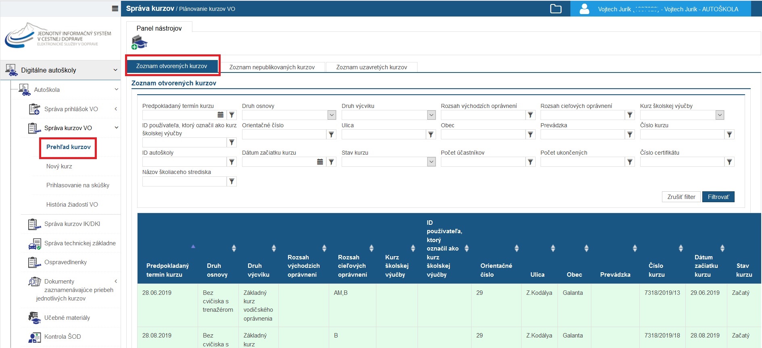Toggle the hamburger sidebar menu icon
This screenshot has height=348, width=762.
pyautogui.click(x=115, y=8)
